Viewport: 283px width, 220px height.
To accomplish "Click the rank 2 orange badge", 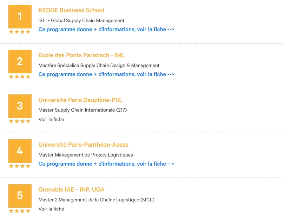I will pyautogui.click(x=20, y=61).
